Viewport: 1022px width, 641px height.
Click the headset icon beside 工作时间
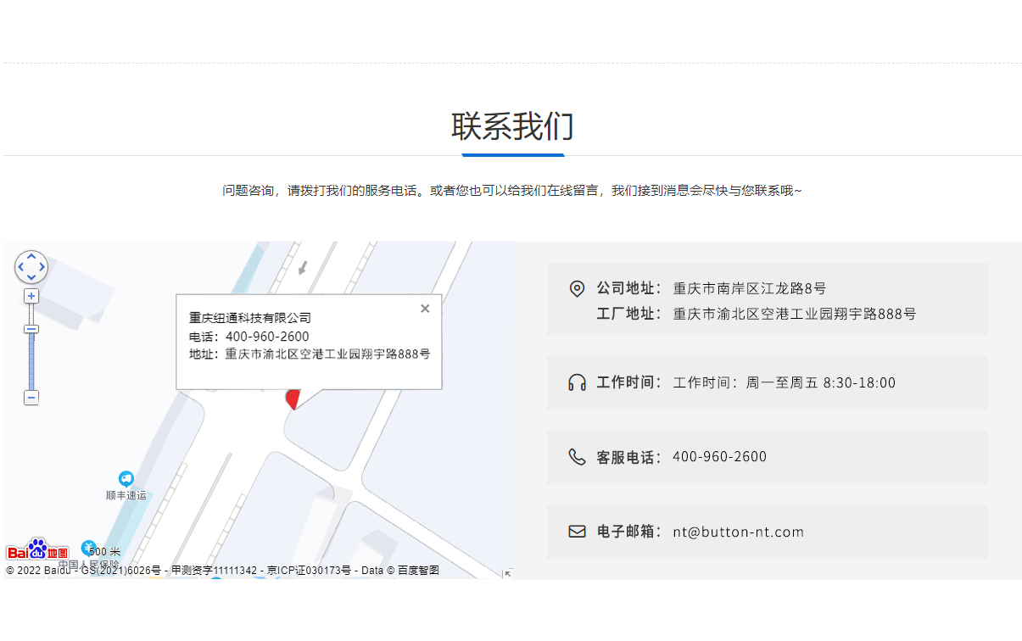click(577, 382)
